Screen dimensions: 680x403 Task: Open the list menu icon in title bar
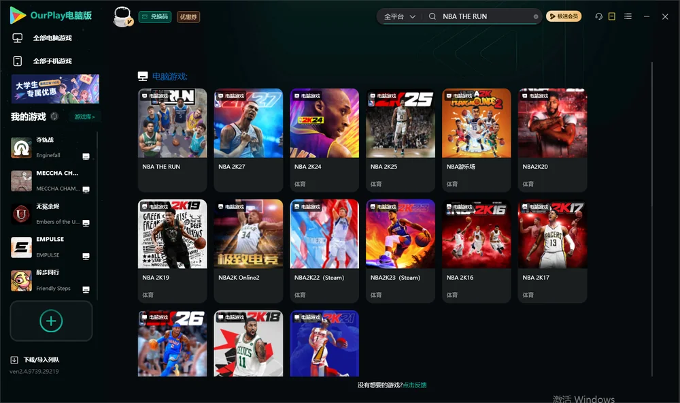[x=628, y=16]
